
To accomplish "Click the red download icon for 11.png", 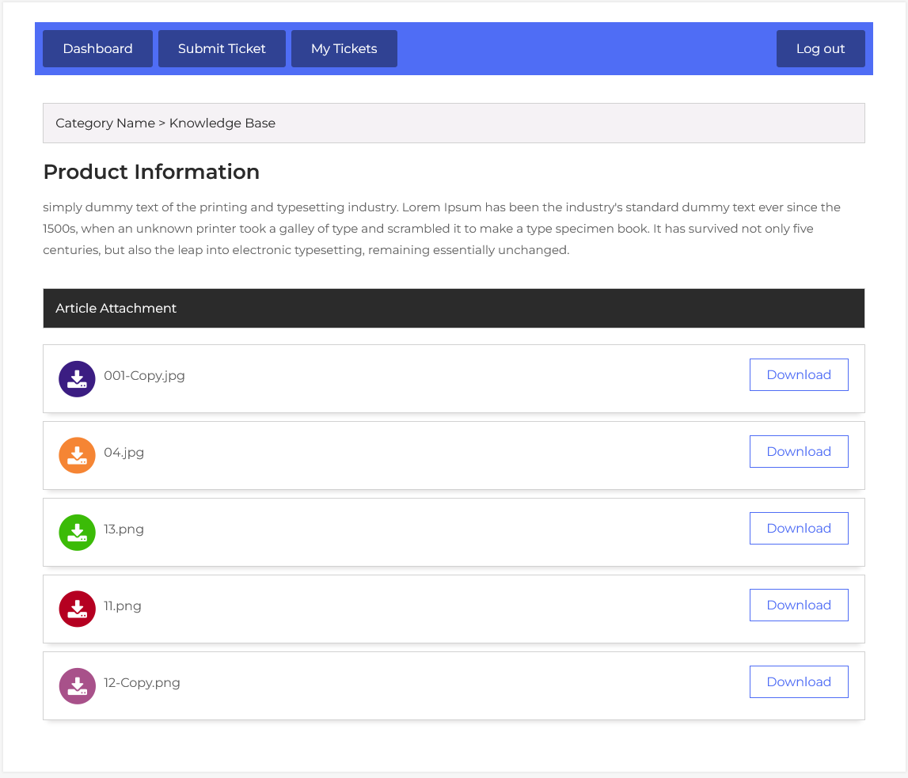I will [x=77, y=609].
